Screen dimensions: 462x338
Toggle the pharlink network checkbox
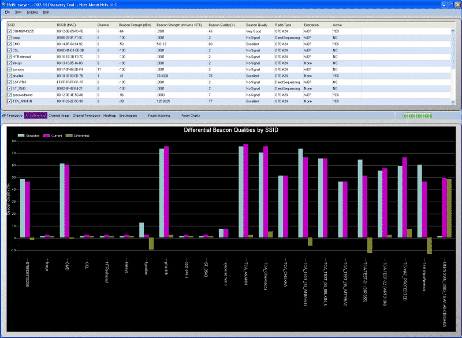click(x=9, y=76)
